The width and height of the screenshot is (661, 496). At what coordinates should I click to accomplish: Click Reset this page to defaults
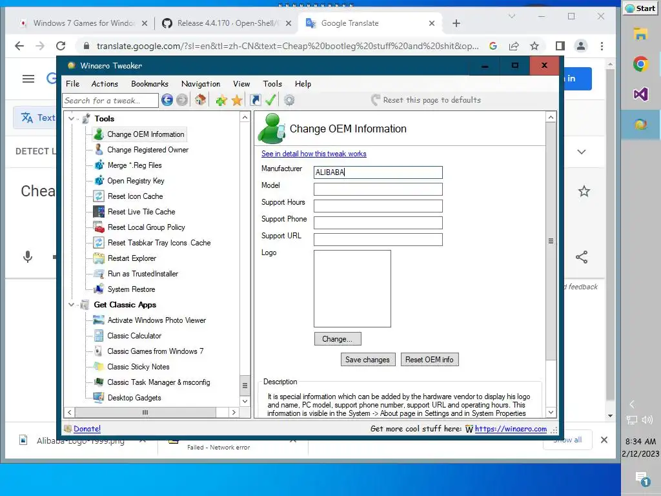pyautogui.click(x=426, y=100)
